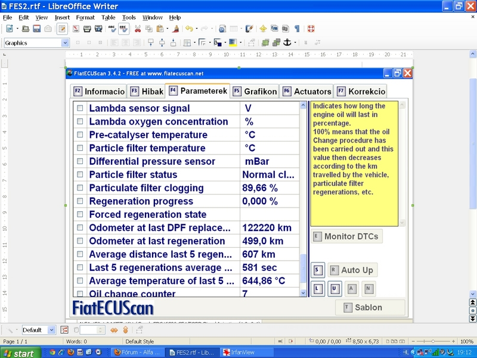Click the Bring to Front icon
The height and width of the screenshot is (358, 477).
[265, 42]
